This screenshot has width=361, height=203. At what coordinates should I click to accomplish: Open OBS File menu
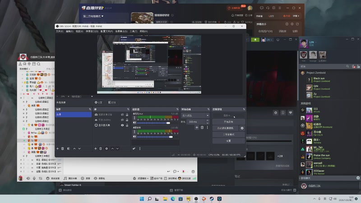point(60,31)
